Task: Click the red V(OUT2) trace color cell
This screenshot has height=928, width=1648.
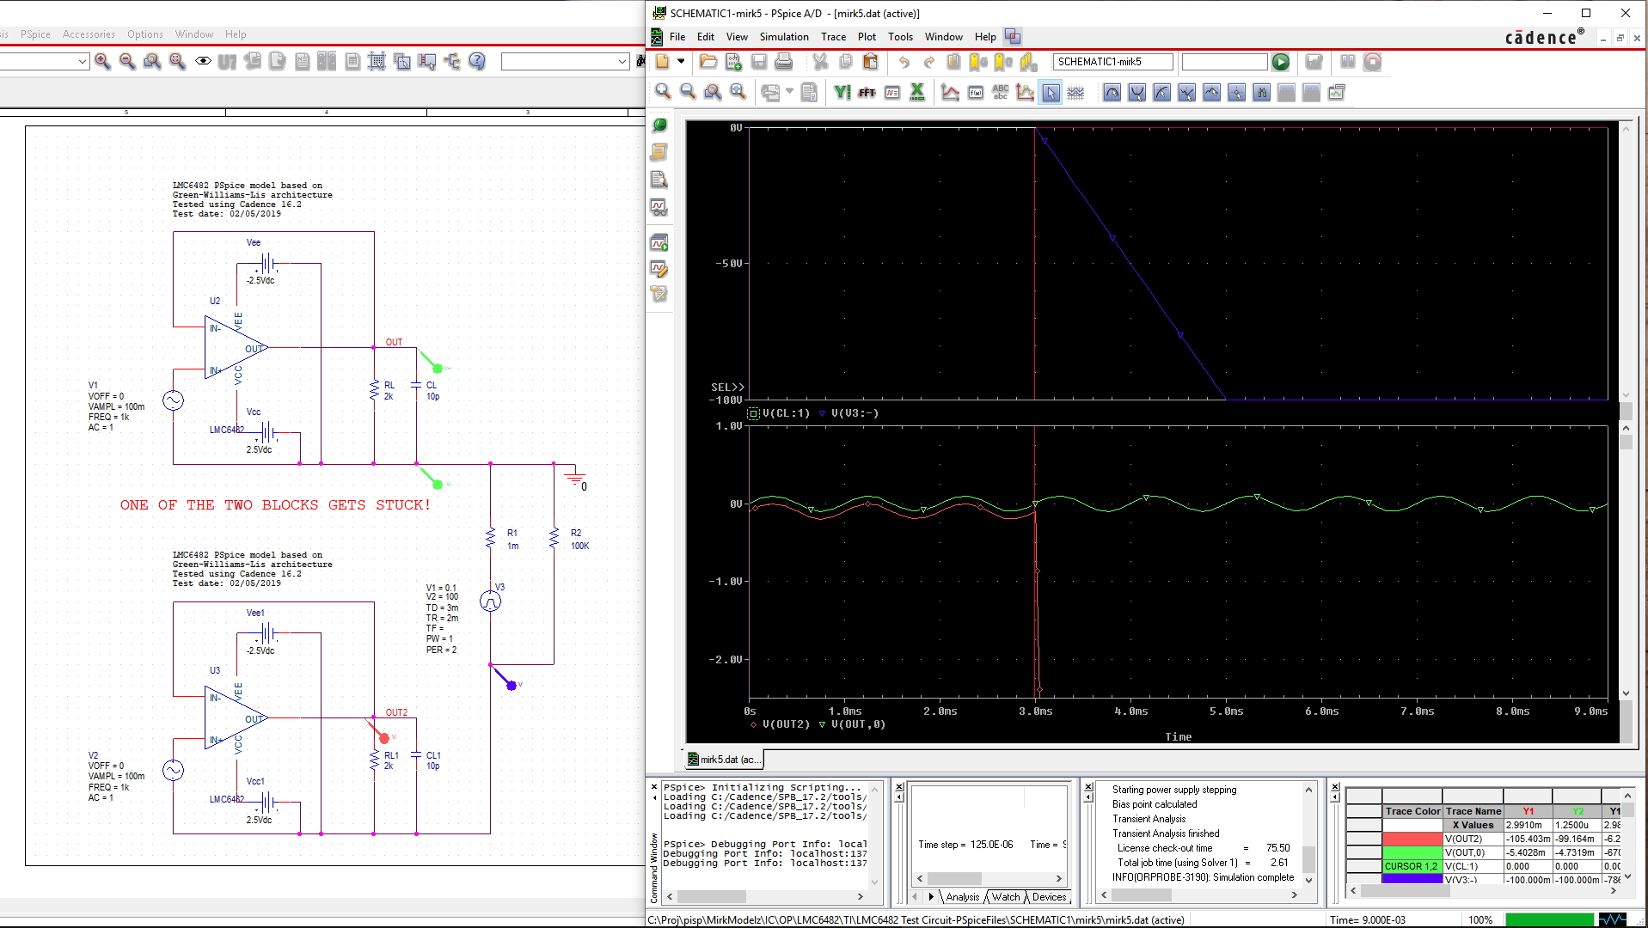Action: [x=1412, y=839]
